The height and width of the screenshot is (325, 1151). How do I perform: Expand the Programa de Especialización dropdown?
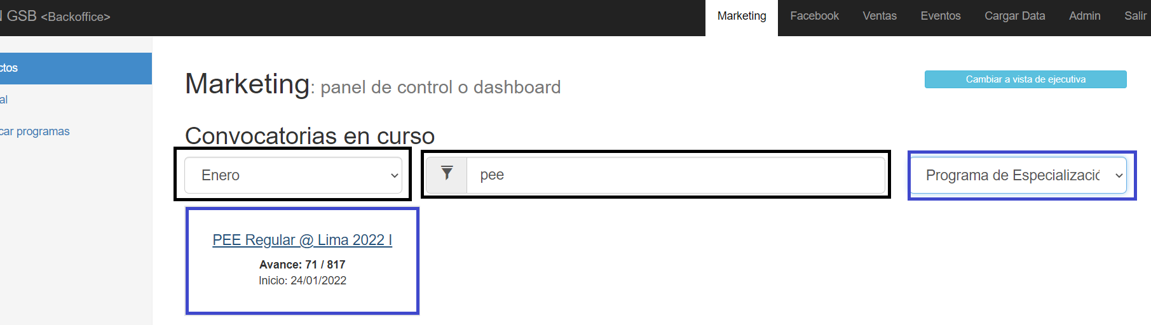(1019, 175)
